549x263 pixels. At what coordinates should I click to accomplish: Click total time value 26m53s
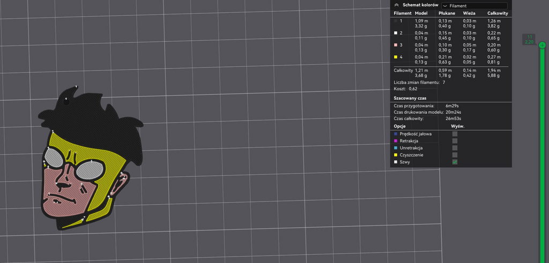point(453,118)
